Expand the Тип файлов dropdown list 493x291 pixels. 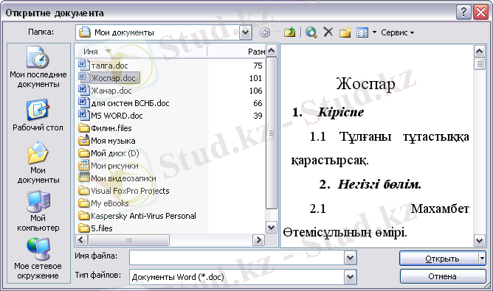click(350, 277)
